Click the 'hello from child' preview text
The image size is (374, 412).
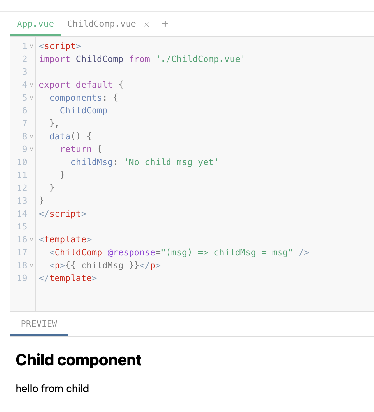[52, 389]
